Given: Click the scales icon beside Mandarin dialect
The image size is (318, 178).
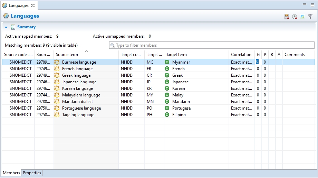Looking at the screenshot, I should [57, 102].
